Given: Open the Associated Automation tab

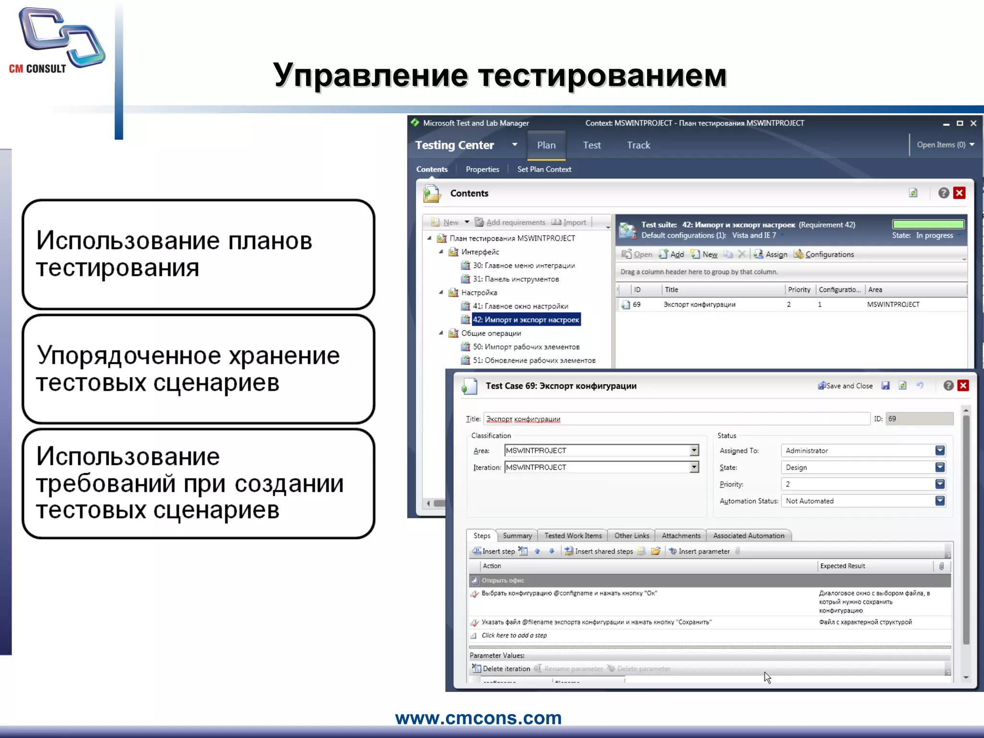Looking at the screenshot, I should pyautogui.click(x=749, y=535).
